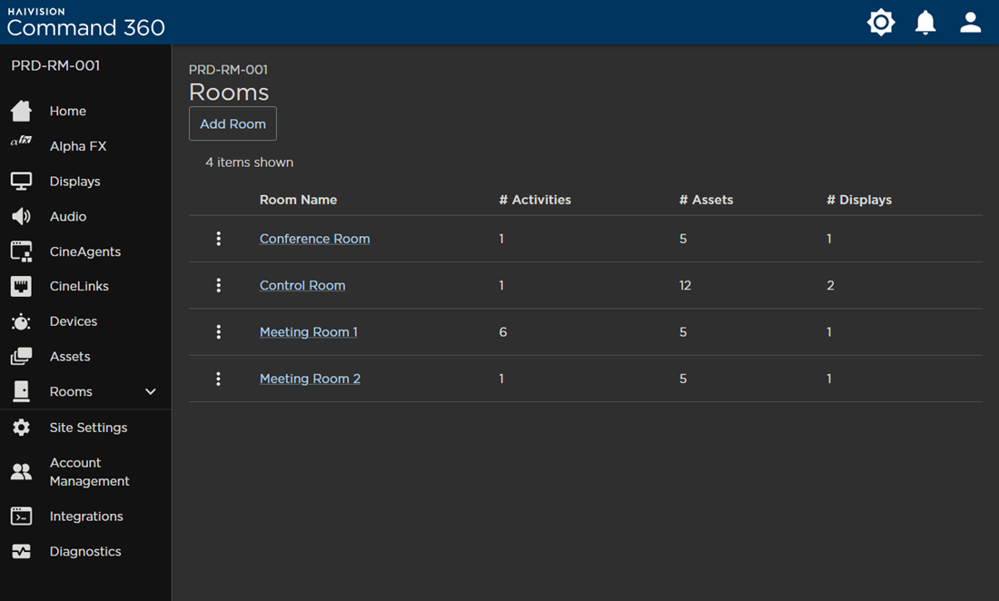This screenshot has height=601, width=999.
Task: Click the Command 360 logo
Action: (85, 23)
